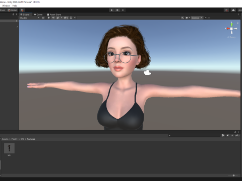Click the red X axis gizmo cone
The image size is (242, 181).
pyautogui.click(x=228, y=29)
